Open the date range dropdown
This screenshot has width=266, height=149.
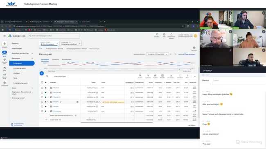pyautogui.click(x=158, y=54)
